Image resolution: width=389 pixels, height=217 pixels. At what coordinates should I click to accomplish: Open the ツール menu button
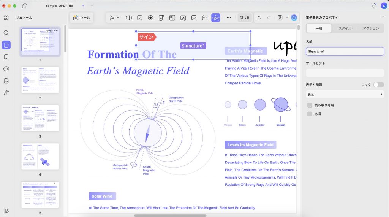[82, 17]
